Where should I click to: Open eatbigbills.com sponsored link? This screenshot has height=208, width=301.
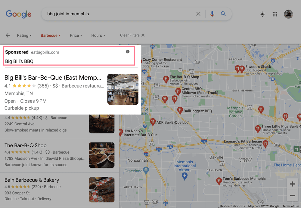(45, 52)
